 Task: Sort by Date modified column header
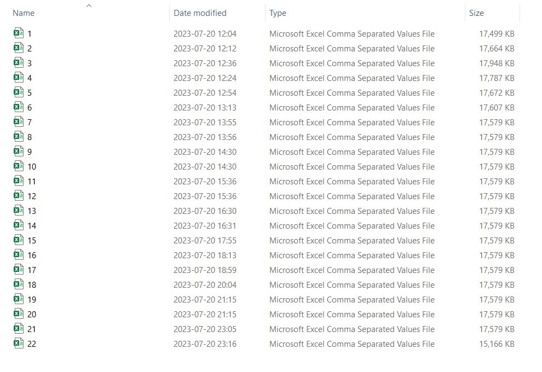(x=200, y=13)
